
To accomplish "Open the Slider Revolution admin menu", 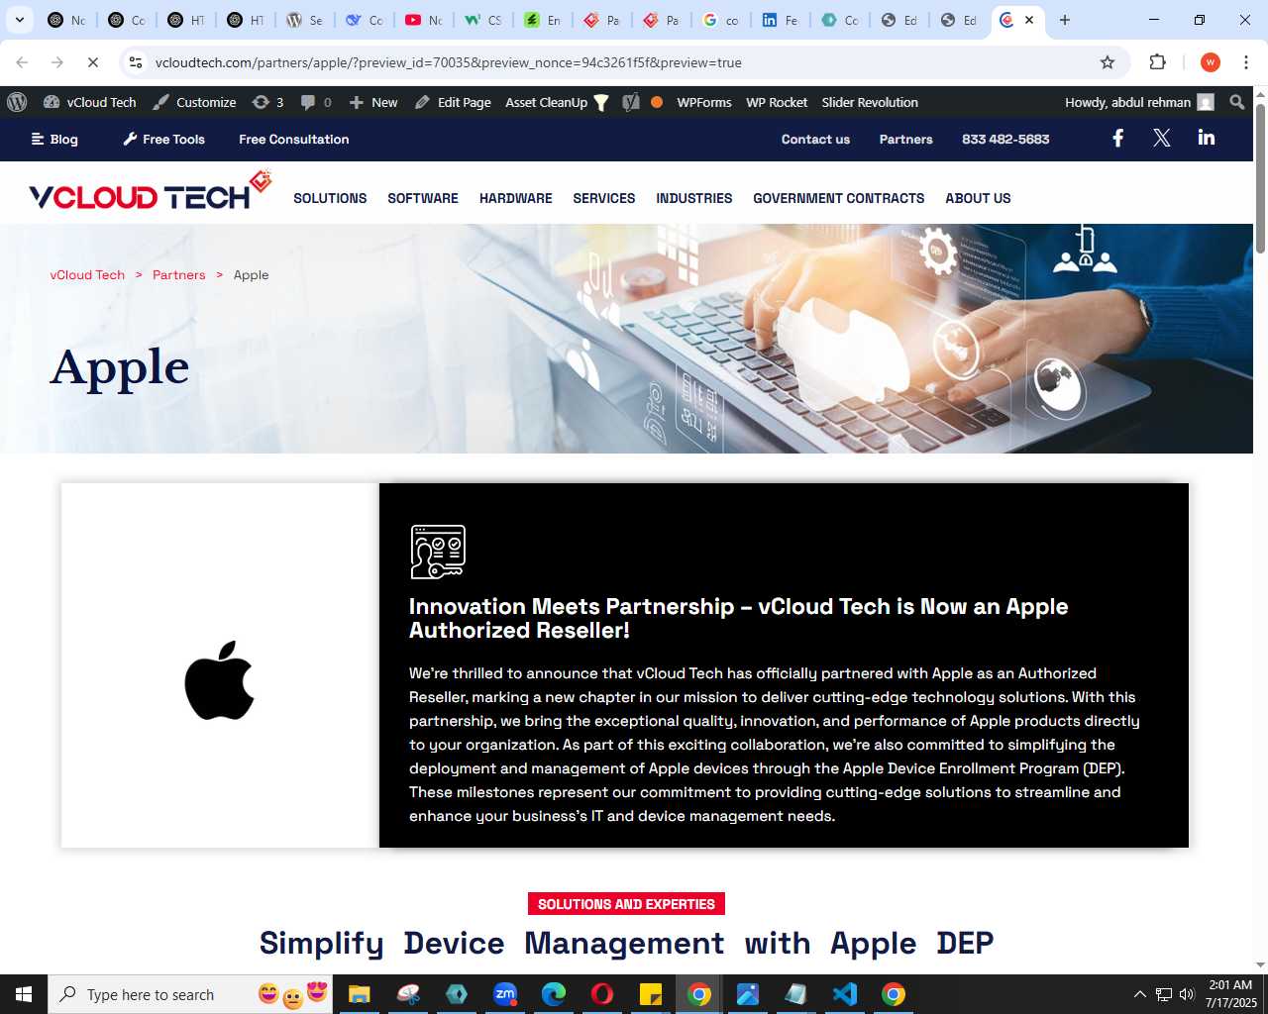I will [870, 102].
